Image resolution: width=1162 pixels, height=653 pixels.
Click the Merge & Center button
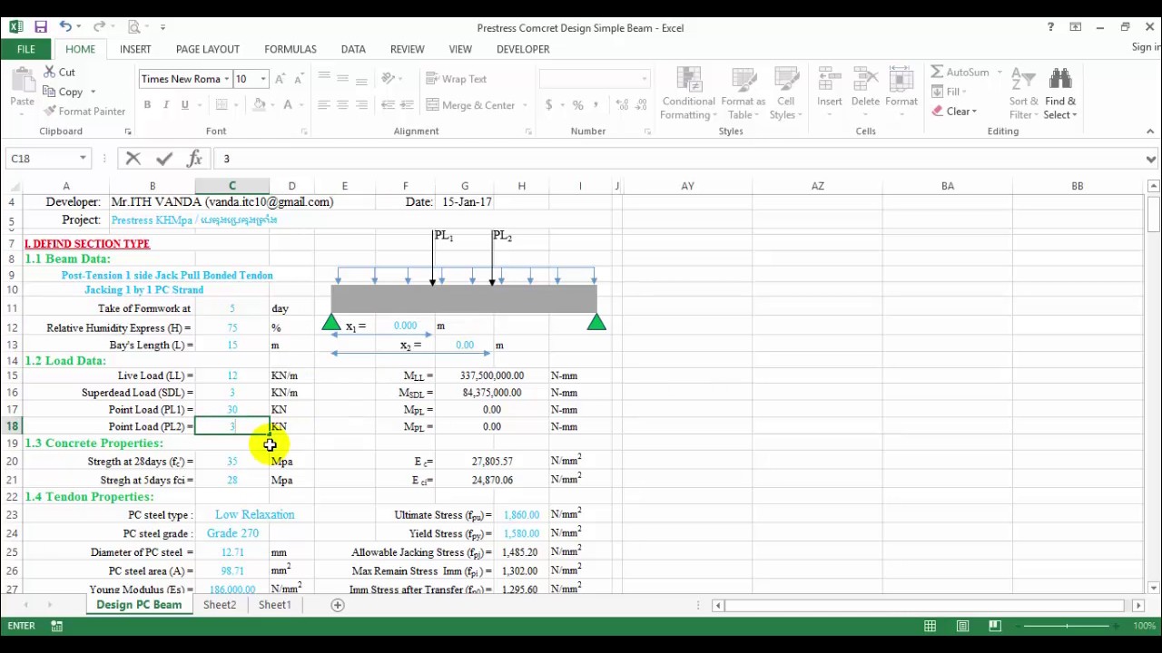(x=470, y=105)
